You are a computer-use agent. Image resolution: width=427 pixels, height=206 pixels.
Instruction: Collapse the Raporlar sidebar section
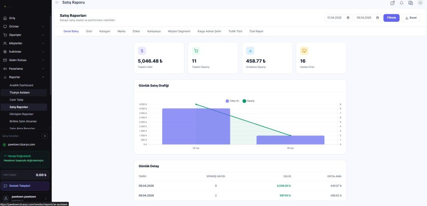(24, 77)
